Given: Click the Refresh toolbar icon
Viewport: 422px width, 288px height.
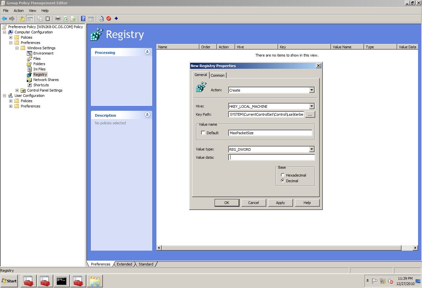Looking at the screenshot, I should 65,19.
